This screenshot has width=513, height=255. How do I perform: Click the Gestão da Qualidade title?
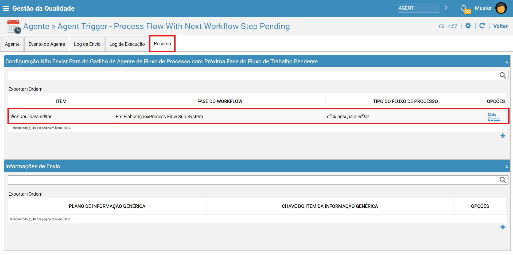43,8
